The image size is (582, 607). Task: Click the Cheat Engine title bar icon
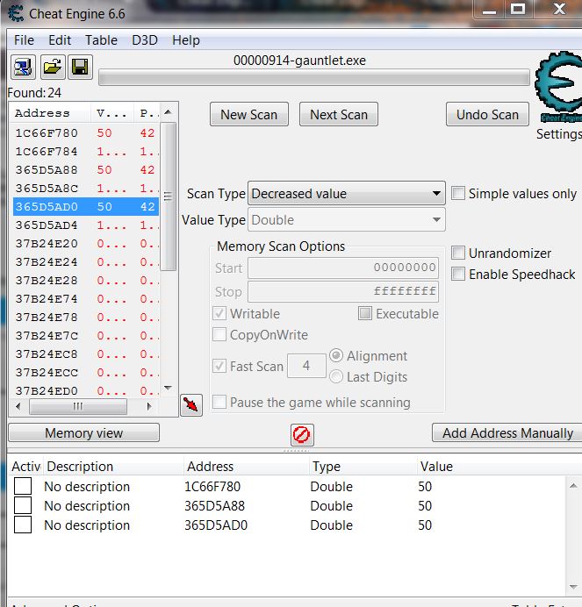pos(16,14)
